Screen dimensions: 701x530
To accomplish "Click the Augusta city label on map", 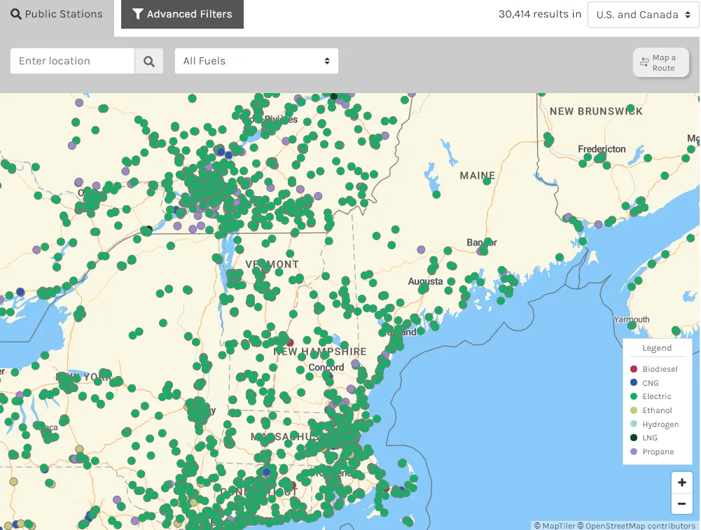I will (425, 281).
